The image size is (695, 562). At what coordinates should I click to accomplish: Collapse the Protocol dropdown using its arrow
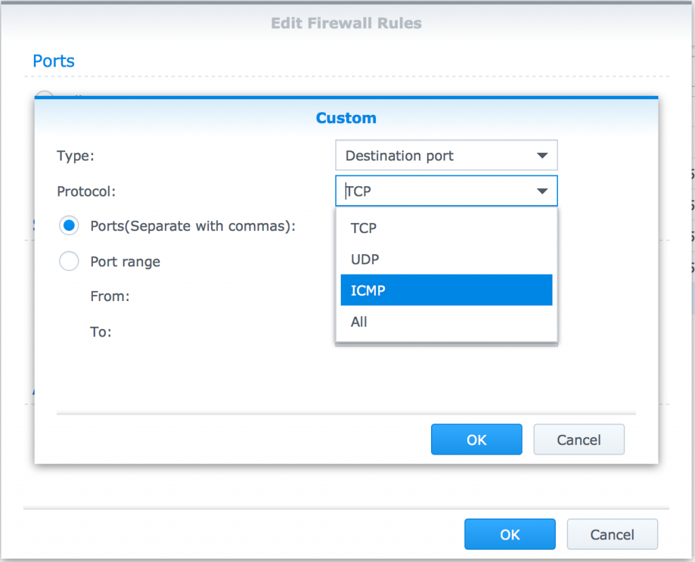pos(542,192)
